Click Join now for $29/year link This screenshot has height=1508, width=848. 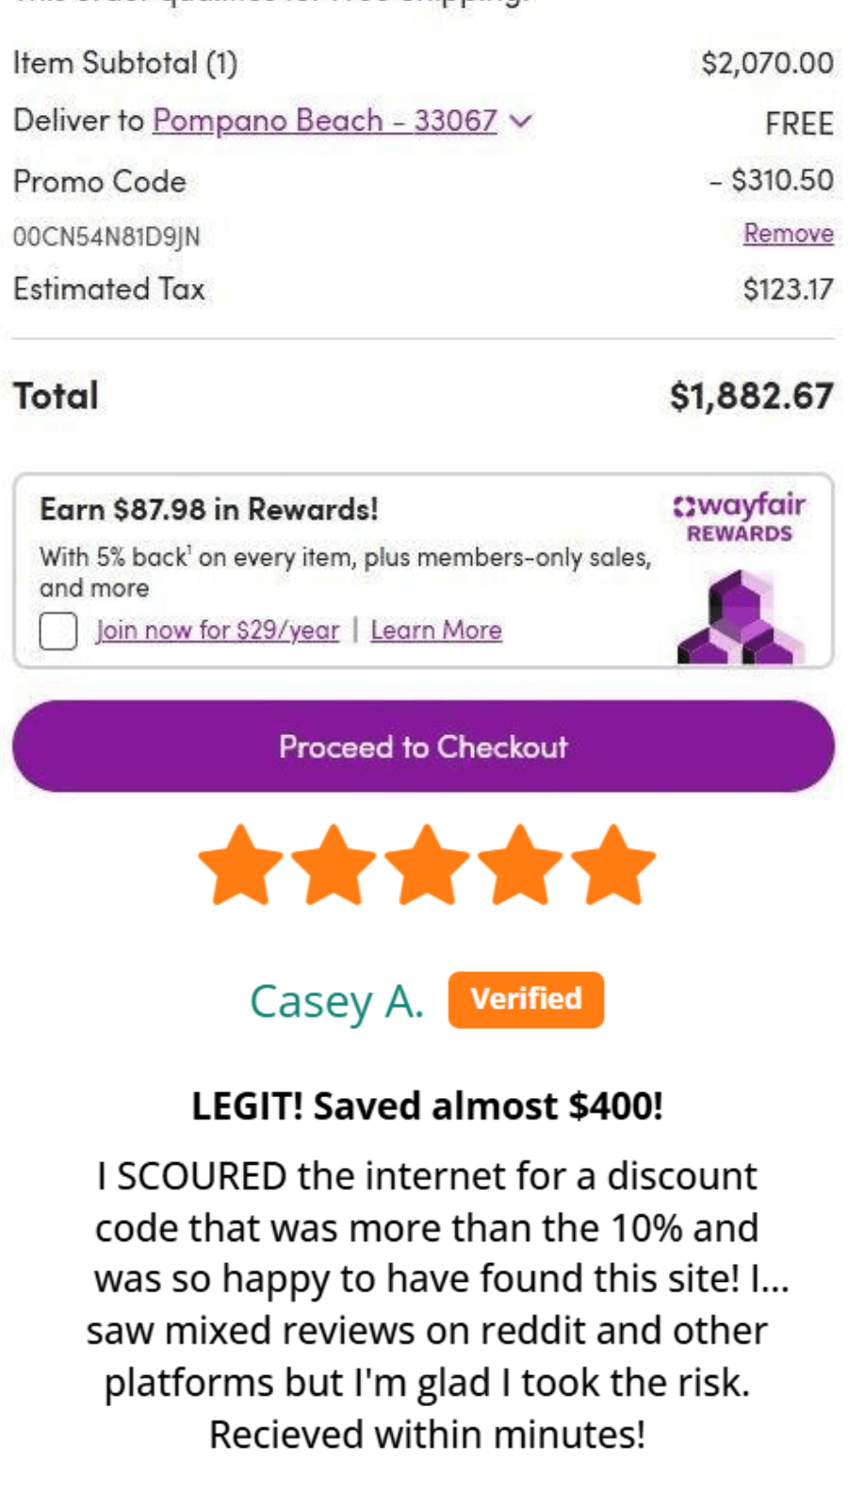[218, 630]
